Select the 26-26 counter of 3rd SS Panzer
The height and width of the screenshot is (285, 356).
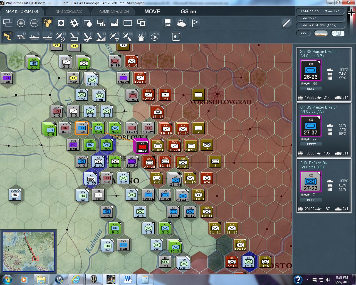coord(311,70)
